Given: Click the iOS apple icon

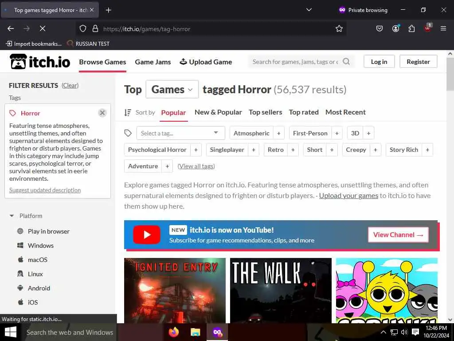Looking at the screenshot, I should tap(20, 302).
